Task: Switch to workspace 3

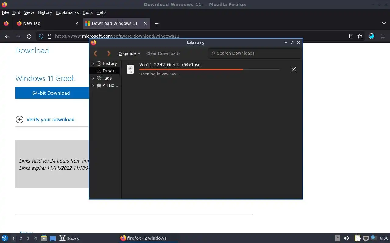Action: coord(28,238)
